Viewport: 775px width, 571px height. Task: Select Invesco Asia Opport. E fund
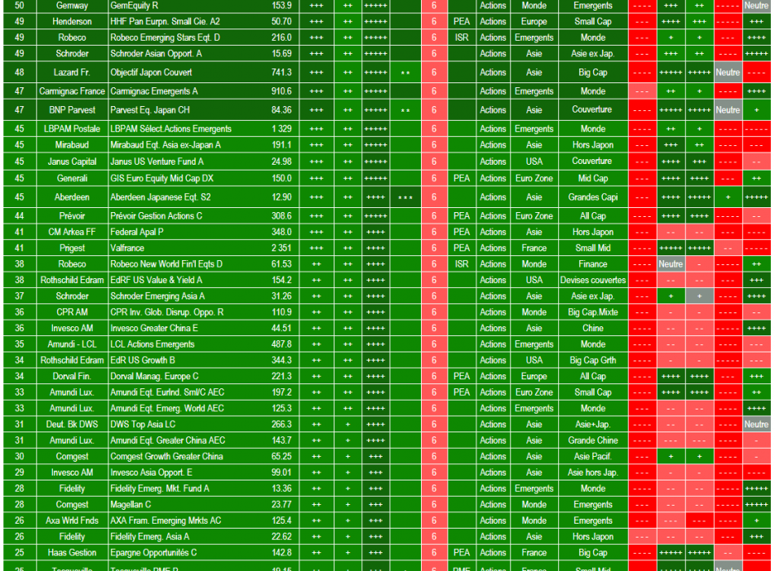151,472
